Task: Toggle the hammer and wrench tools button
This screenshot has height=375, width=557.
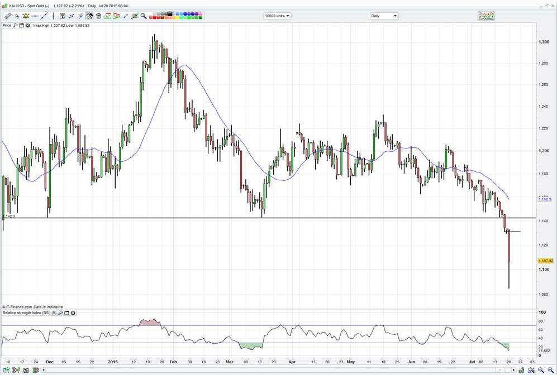Action: coord(89,16)
